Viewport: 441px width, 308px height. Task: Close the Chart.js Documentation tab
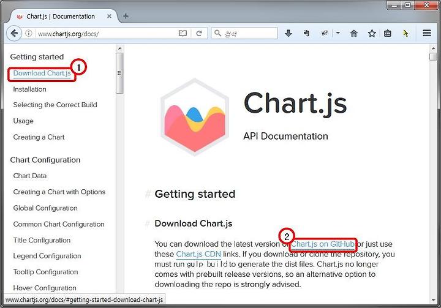(x=109, y=17)
